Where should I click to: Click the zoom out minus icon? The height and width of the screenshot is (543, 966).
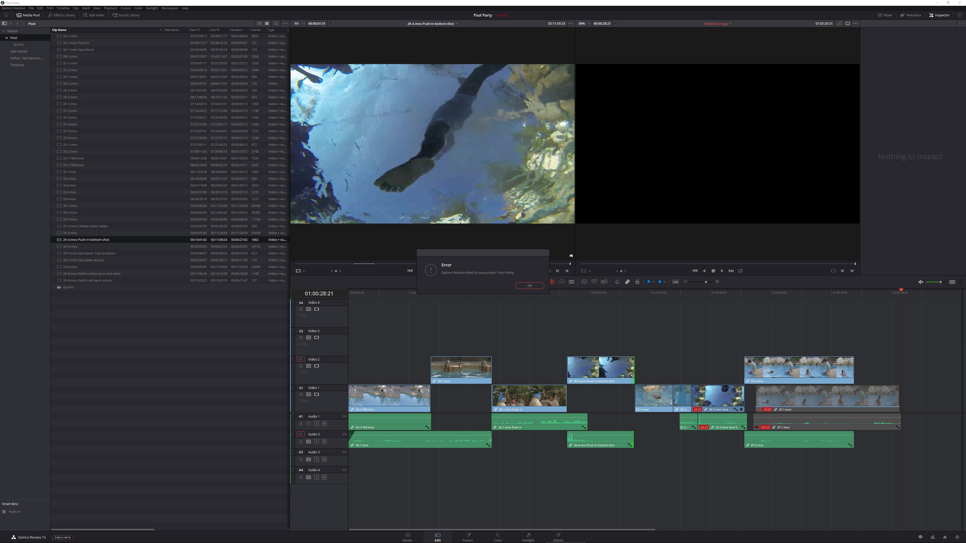[686, 282]
